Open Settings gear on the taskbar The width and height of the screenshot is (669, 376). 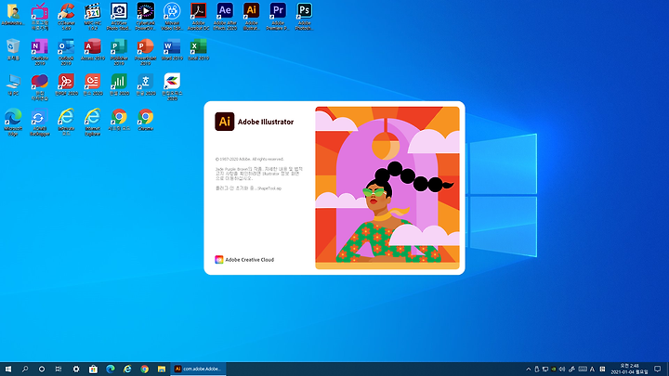click(x=76, y=369)
